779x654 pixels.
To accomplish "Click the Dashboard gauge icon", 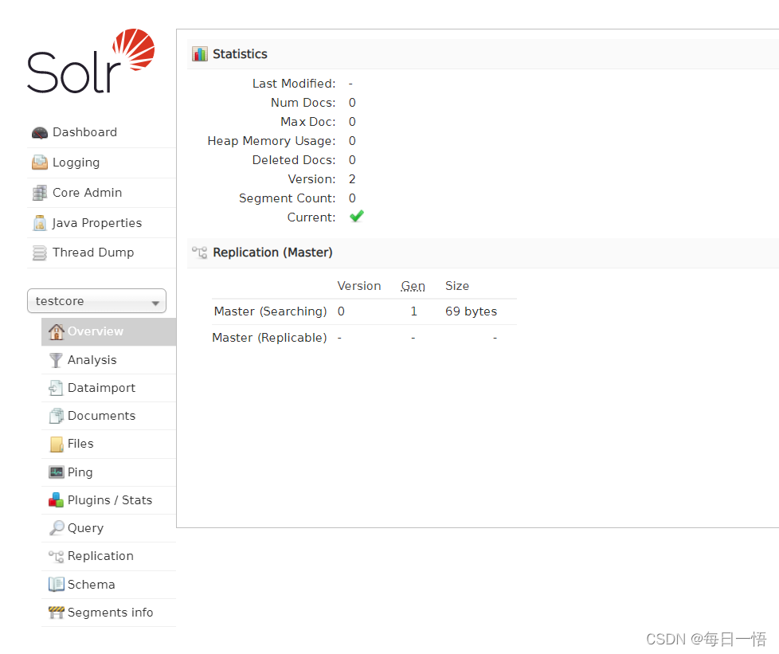I will (x=40, y=133).
